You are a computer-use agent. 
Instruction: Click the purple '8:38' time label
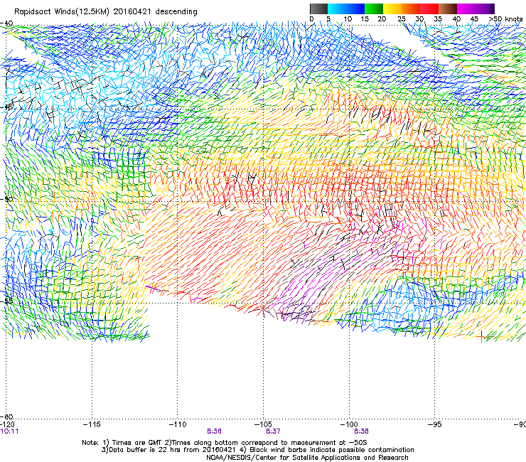pyautogui.click(x=361, y=431)
